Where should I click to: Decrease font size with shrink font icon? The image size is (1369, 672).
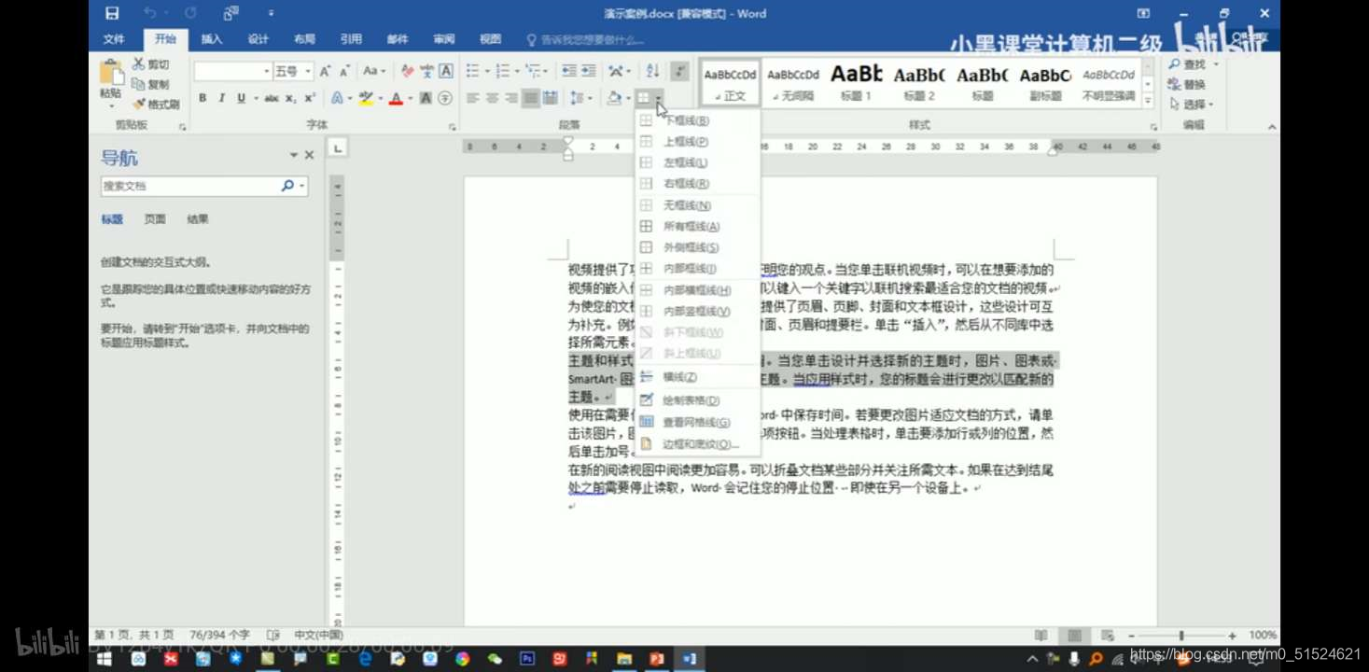pyautogui.click(x=344, y=71)
